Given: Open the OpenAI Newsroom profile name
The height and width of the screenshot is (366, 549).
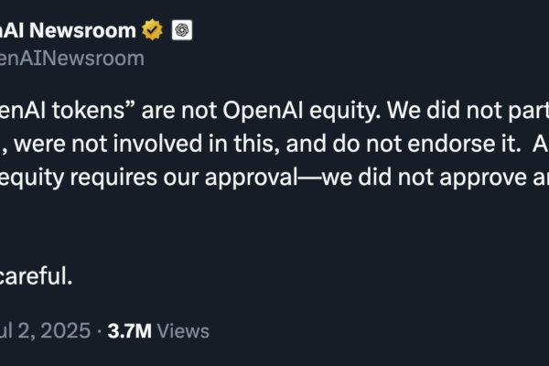Looking at the screenshot, I should pyautogui.click(x=69, y=30).
